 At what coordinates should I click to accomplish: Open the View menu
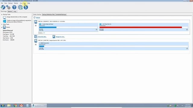coord(6,3)
